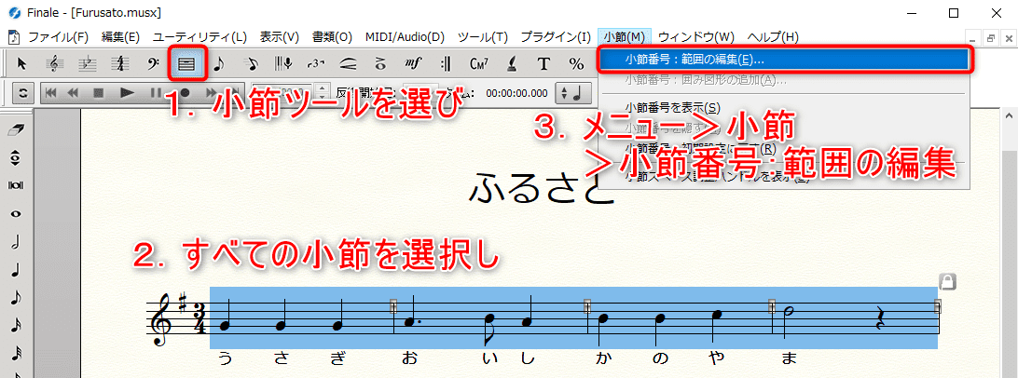
Task: Choose 小節番号：範囲の編集(E)... menu entry
Action: [784, 60]
